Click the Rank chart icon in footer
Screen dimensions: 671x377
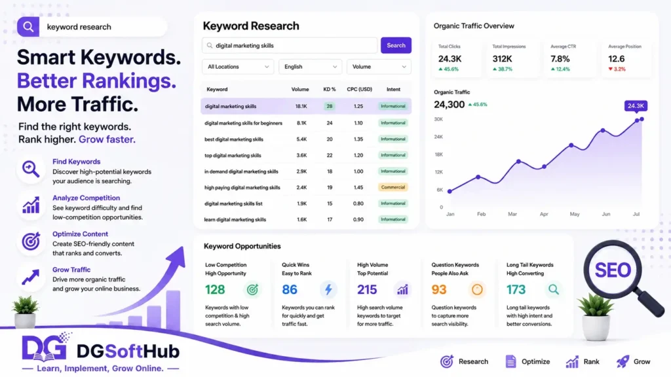tap(572, 361)
